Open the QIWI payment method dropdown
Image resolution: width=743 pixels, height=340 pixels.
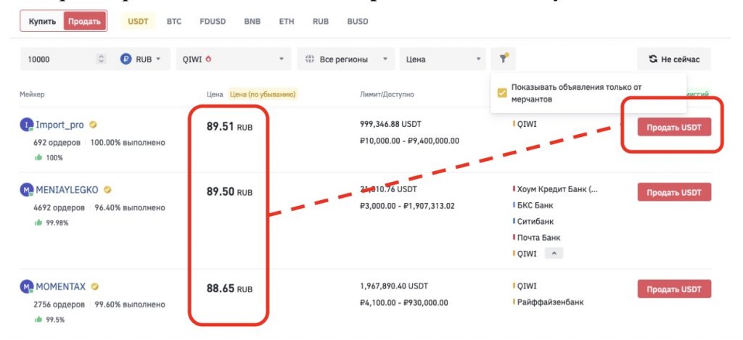(x=234, y=59)
